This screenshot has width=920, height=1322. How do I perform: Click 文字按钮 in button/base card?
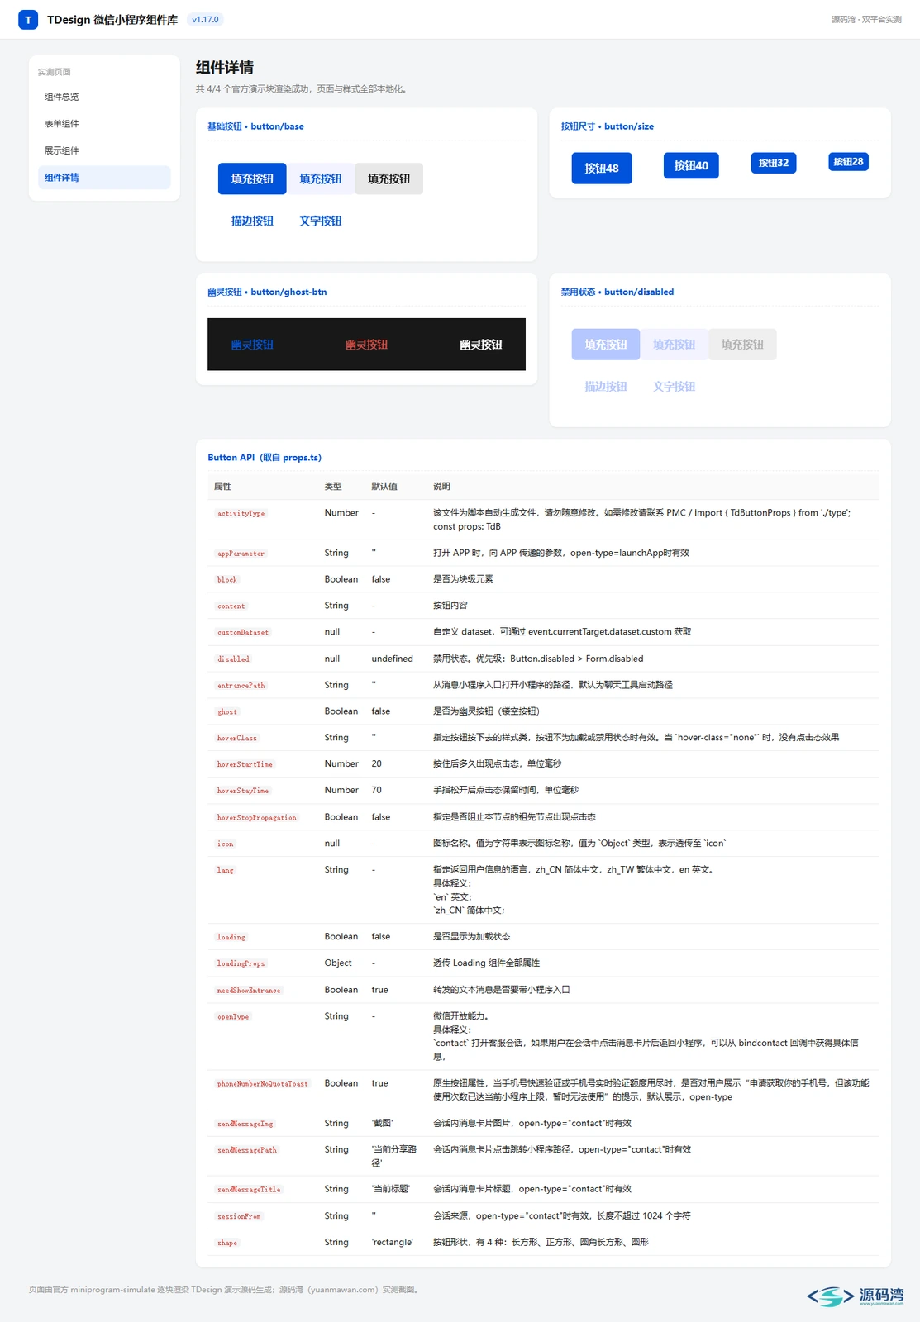[321, 221]
